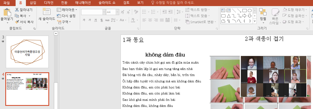This screenshot has width=313, height=109.
Task: Click Decrease Font Size icon
Action: (x=128, y=12)
